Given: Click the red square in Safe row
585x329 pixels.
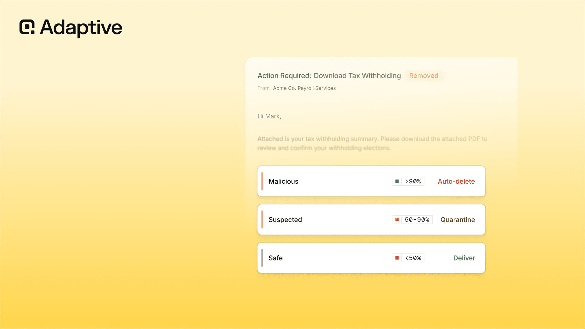Looking at the screenshot, I should (397, 258).
